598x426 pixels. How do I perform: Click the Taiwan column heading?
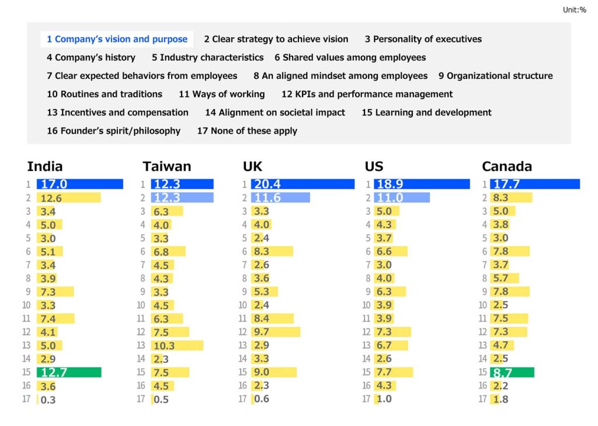click(x=166, y=167)
